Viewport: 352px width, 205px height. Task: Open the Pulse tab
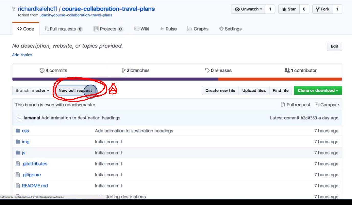168,29
